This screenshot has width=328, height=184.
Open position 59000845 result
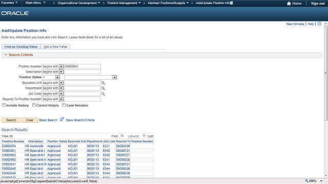[9, 169]
